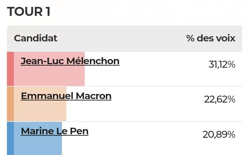This screenshot has height=155, width=249.
Task: Click the pink result bar behind Mélenchon
Action: [48, 77]
